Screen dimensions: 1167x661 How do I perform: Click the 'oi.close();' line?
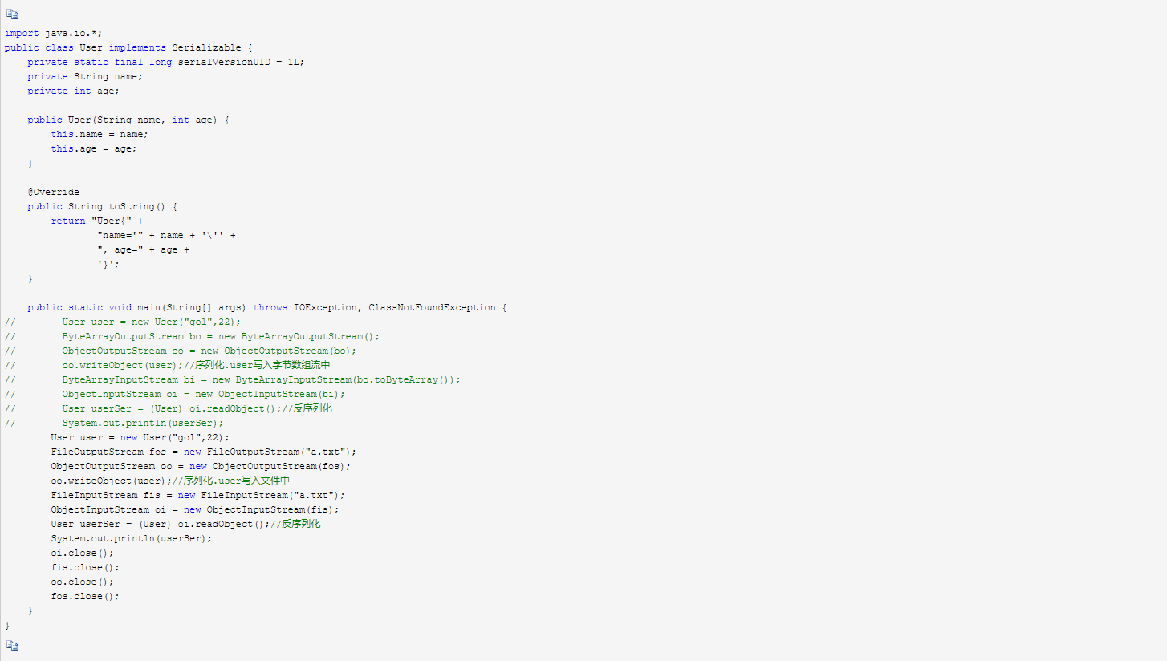click(x=83, y=553)
